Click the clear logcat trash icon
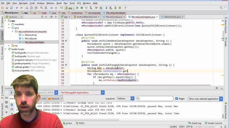The height and width of the screenshot is (128, 229). (x=12, y=105)
